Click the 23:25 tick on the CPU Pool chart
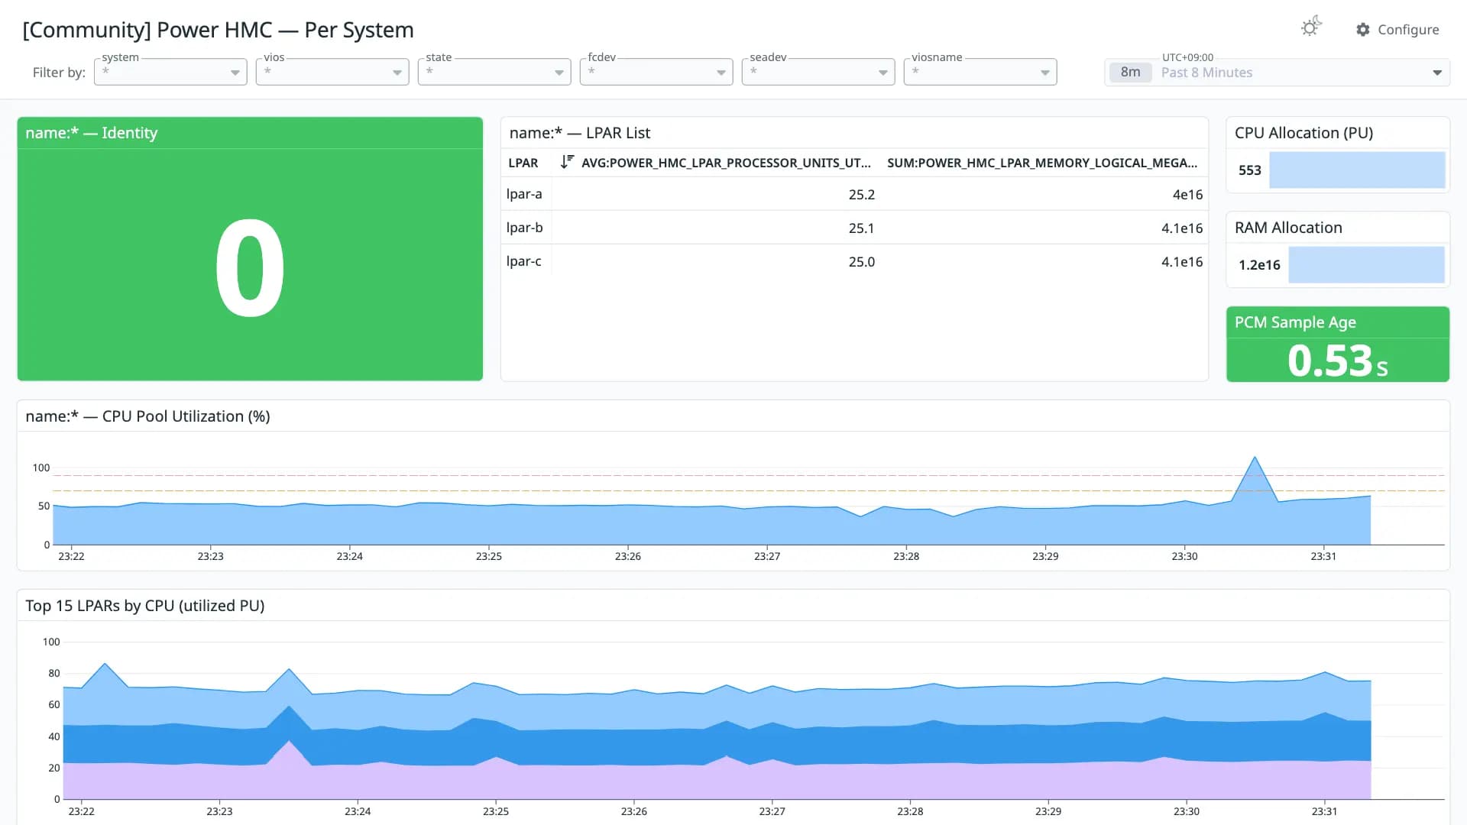 click(x=489, y=556)
